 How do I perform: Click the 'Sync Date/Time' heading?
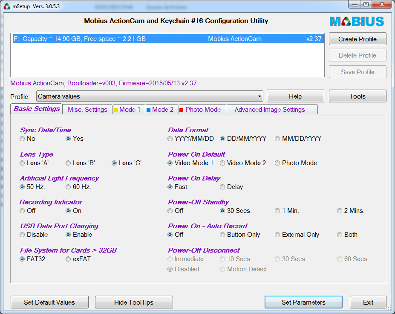[x=46, y=130]
